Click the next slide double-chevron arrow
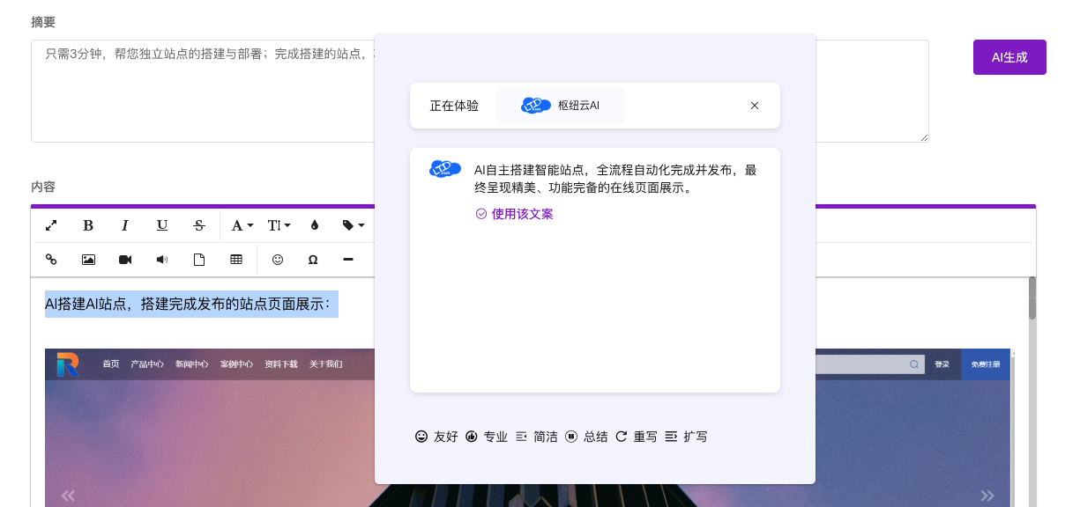 pos(987,496)
